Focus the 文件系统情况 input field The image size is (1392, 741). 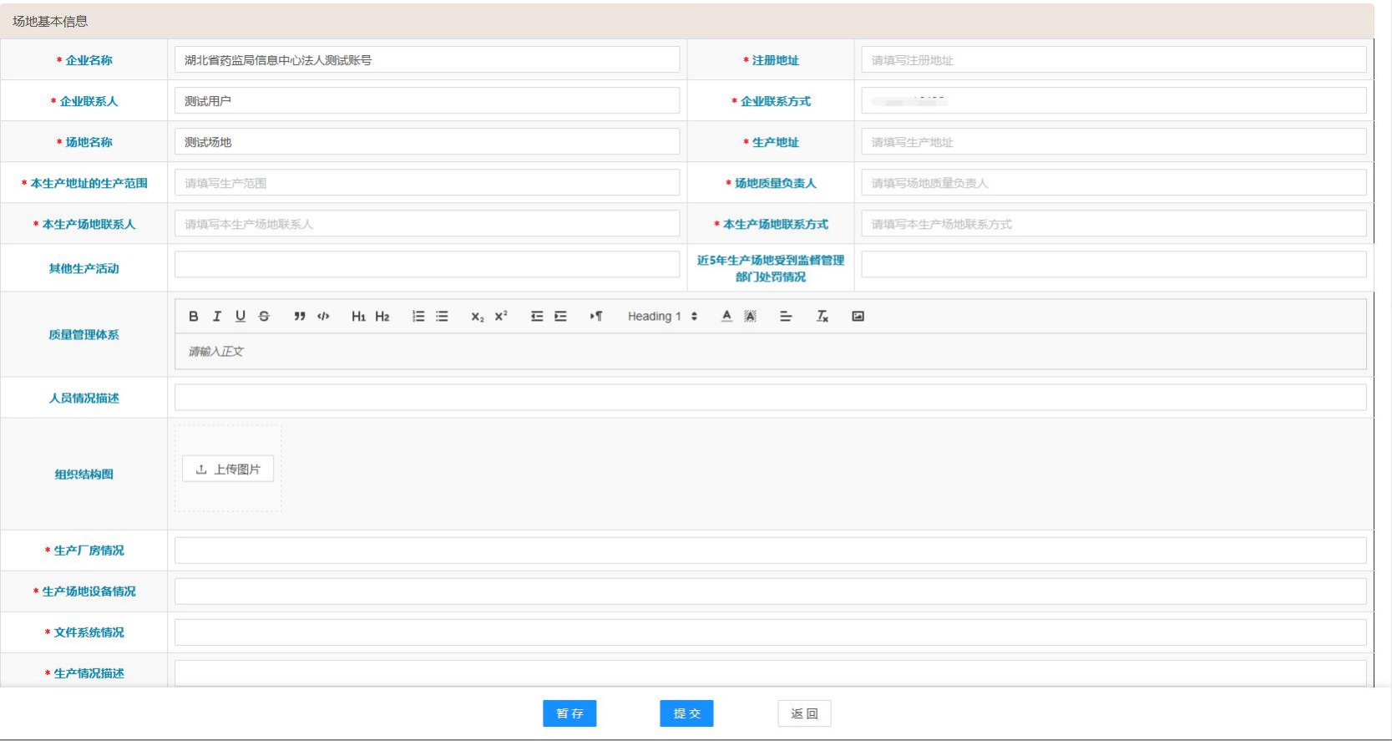771,632
